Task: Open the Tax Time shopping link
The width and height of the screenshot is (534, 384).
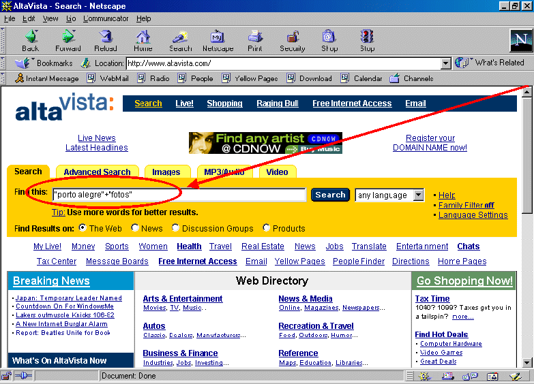Action: 432,299
